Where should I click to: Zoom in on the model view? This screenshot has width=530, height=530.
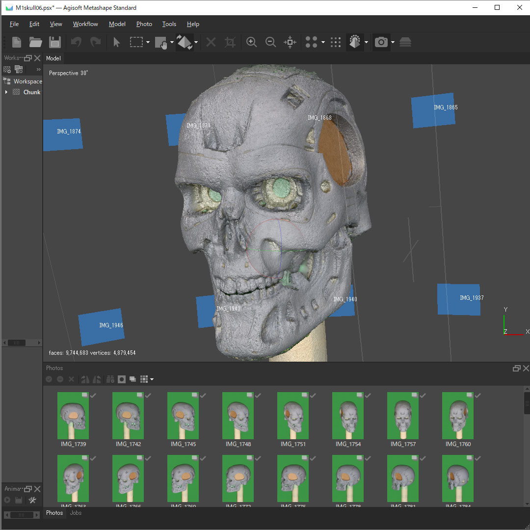tap(251, 42)
